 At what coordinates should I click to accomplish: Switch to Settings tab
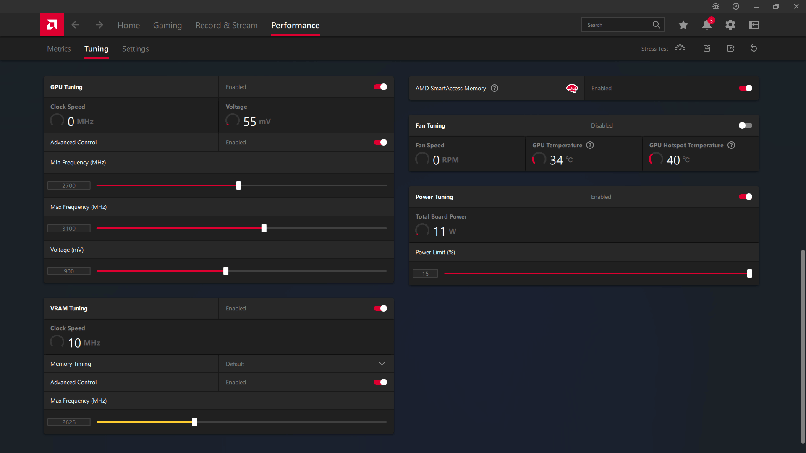135,49
